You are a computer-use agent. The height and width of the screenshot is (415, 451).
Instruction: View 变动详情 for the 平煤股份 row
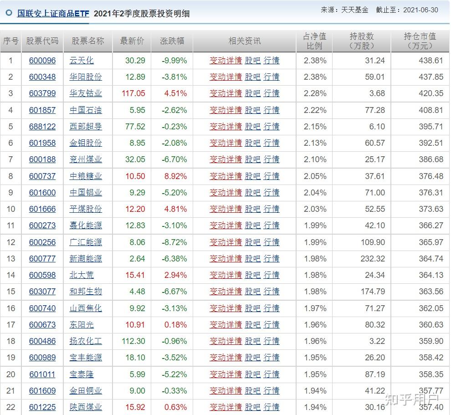click(x=226, y=209)
